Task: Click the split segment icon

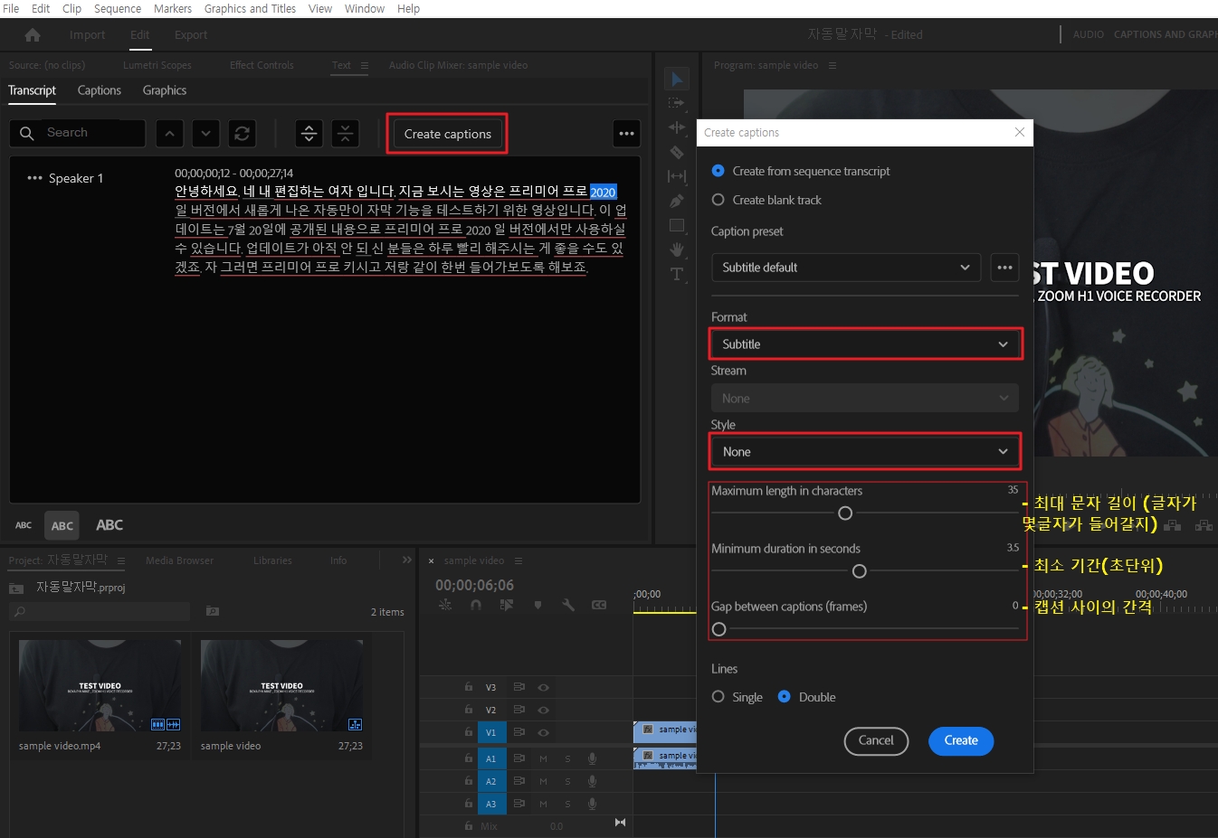Action: 309,134
